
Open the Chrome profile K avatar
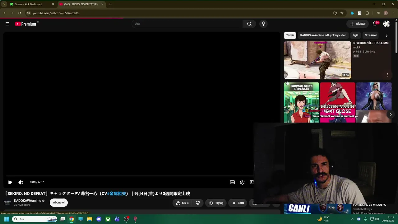(386, 13)
